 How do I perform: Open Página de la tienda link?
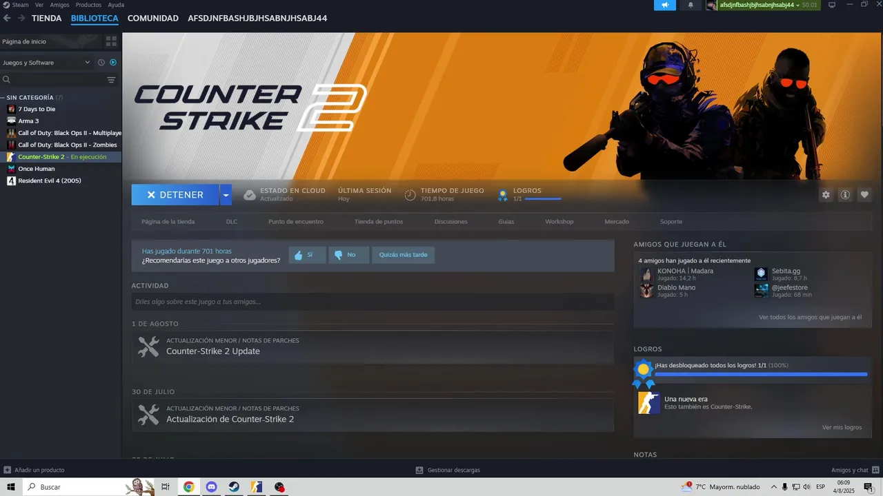click(168, 222)
